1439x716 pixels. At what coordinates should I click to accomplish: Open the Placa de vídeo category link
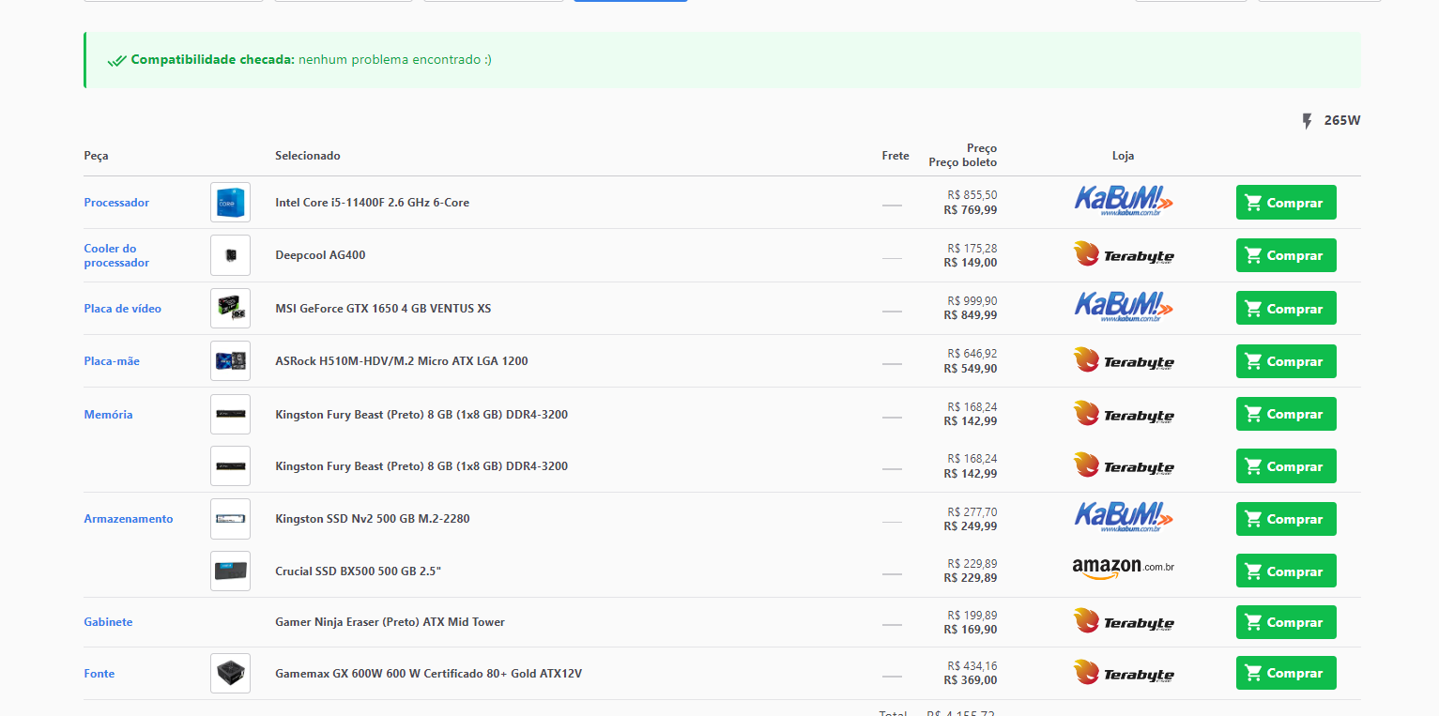(122, 309)
